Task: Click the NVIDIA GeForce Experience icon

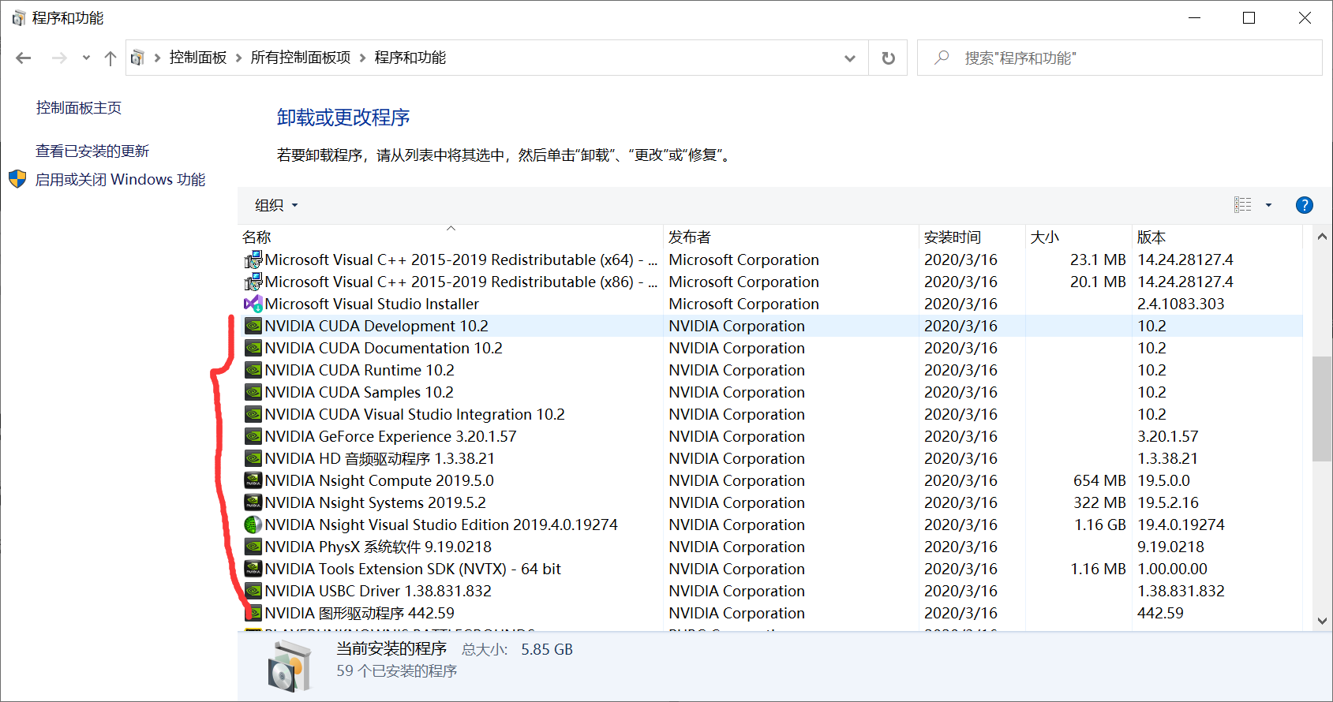Action: [x=253, y=436]
